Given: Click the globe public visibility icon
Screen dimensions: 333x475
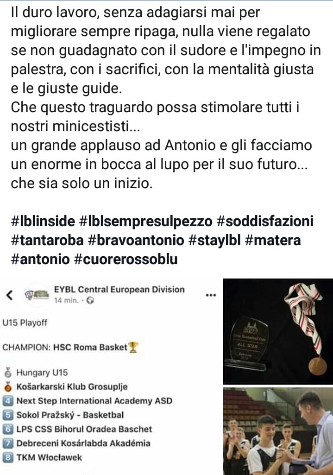Looking at the screenshot, I should click(90, 300).
